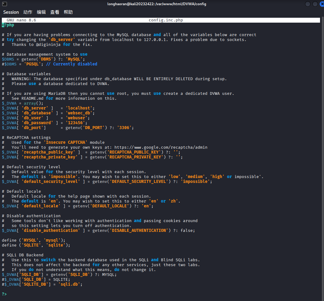Viewport: 324px width, 301px height.
Task: Click the 'PGSQL' commented value
Action: click(32, 64)
